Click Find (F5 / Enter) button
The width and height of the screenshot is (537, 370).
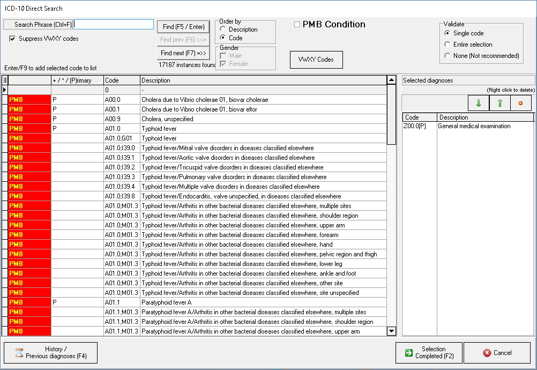pos(183,27)
